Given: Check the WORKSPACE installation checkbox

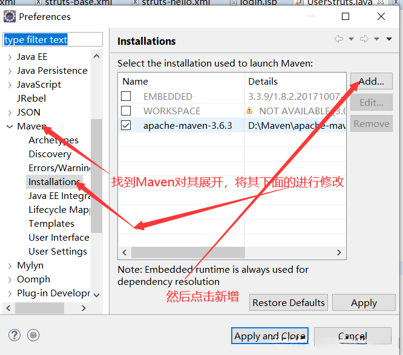Looking at the screenshot, I should point(126,111).
